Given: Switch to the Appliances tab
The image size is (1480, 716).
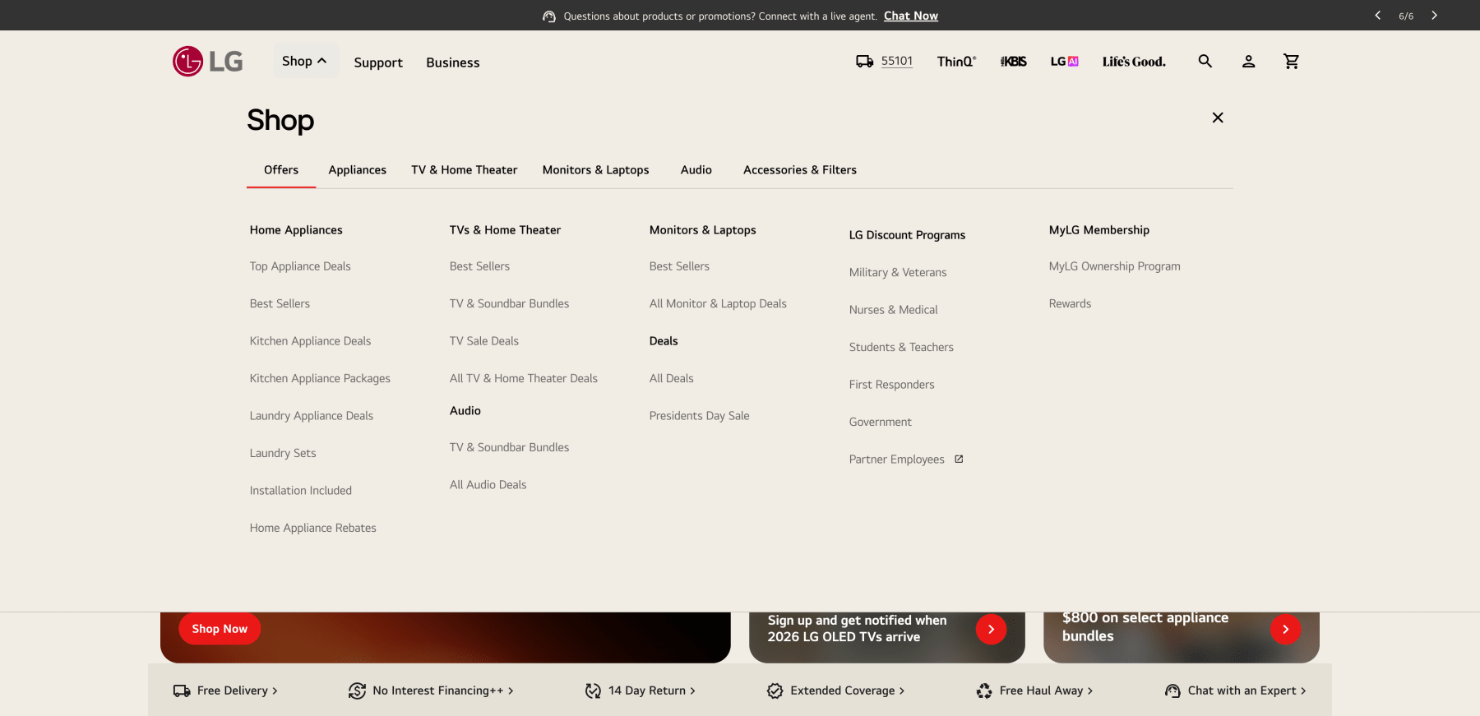Looking at the screenshot, I should point(357,170).
